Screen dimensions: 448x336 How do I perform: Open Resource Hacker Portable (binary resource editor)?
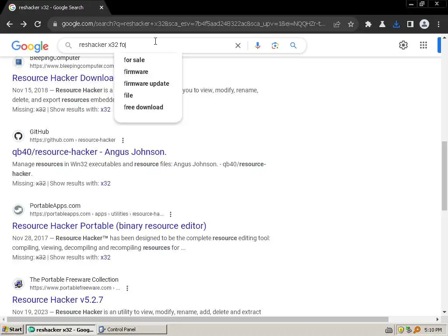coord(109,226)
